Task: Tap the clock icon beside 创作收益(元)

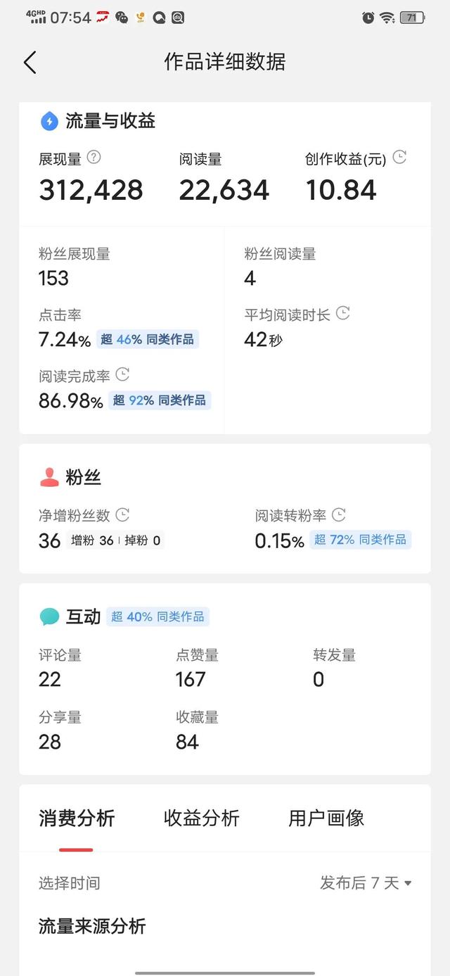Action: tap(399, 158)
